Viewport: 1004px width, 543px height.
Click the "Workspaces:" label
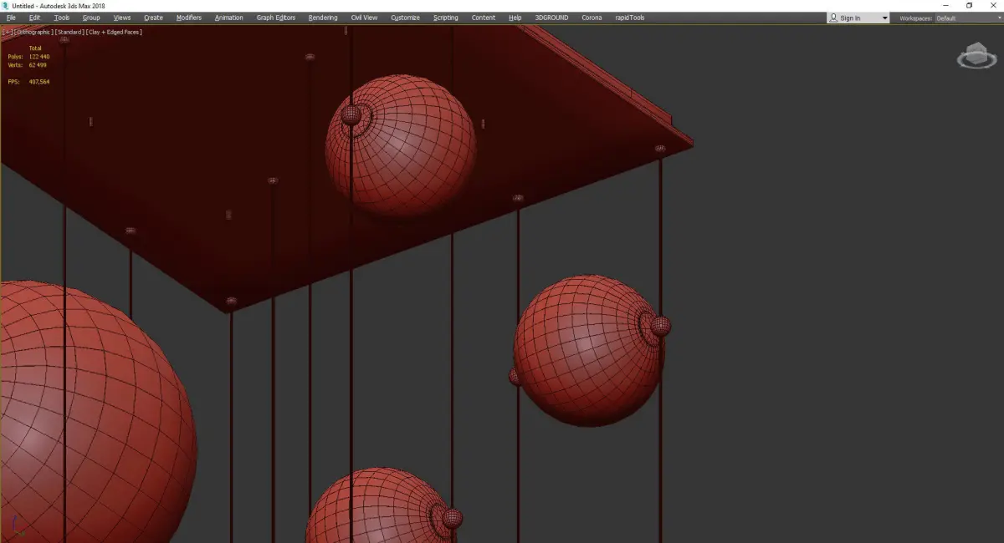coord(914,18)
